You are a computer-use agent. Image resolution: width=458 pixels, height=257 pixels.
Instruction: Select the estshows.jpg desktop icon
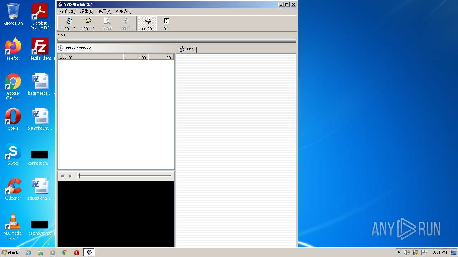pyautogui.click(x=40, y=227)
